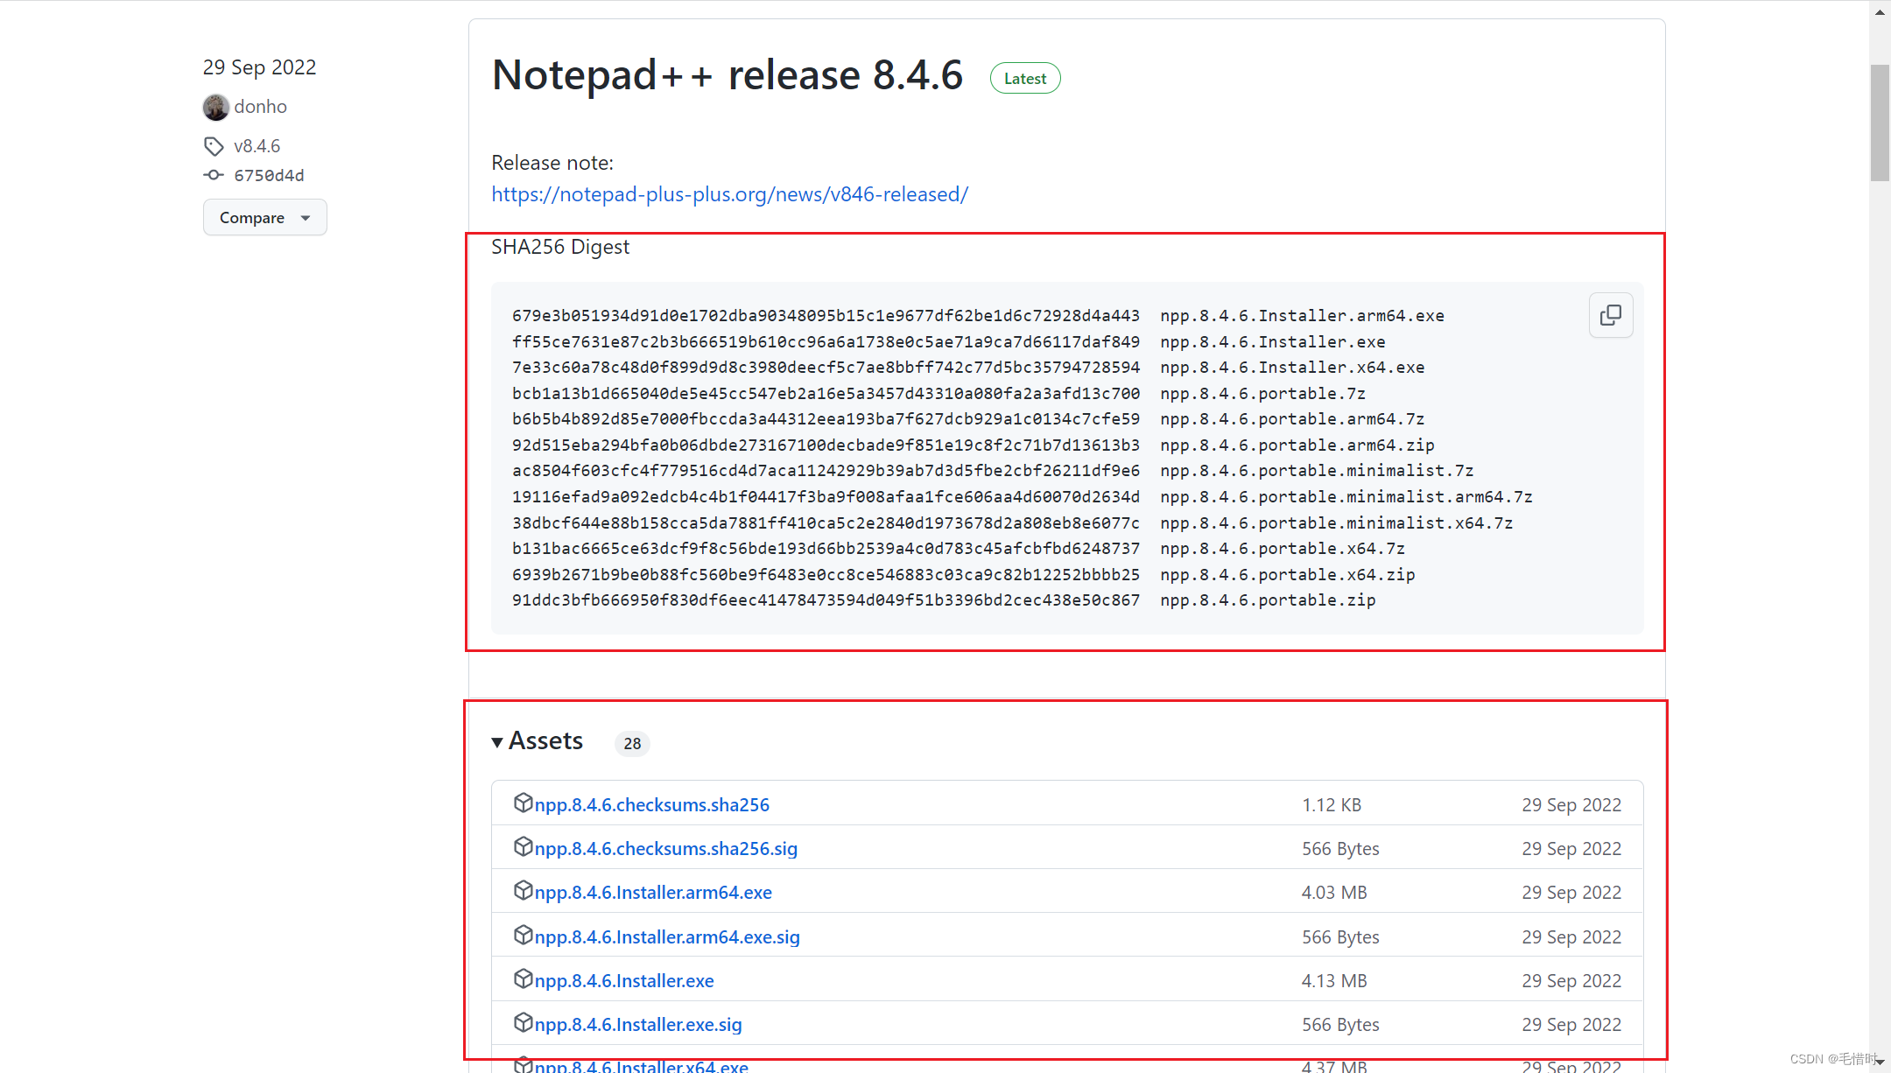1891x1073 pixels.
Task: Click the Latest release badge
Action: tap(1024, 78)
